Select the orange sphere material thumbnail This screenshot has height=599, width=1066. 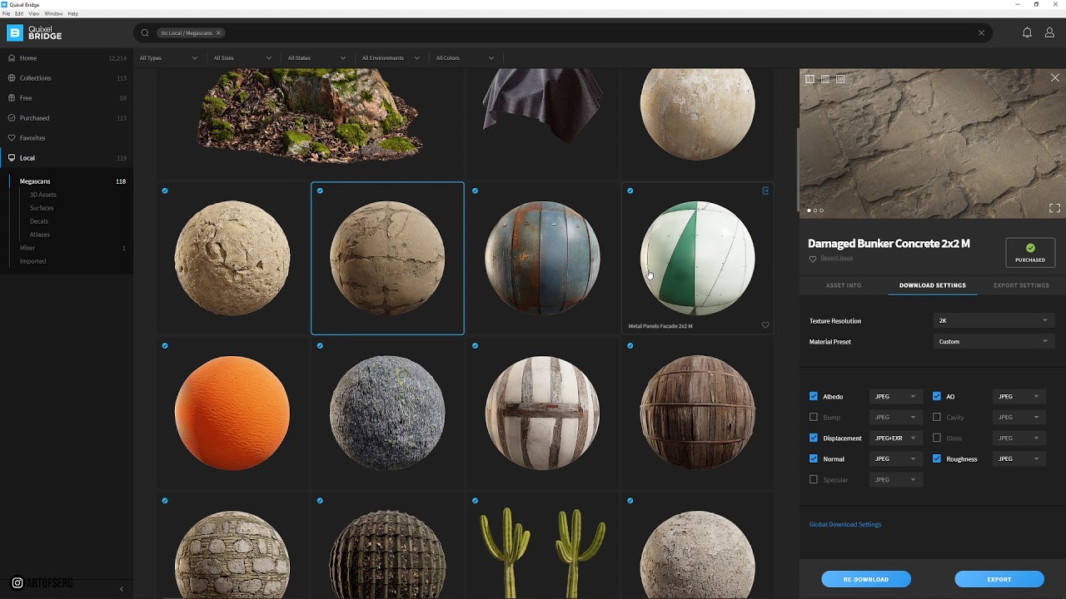coord(232,413)
